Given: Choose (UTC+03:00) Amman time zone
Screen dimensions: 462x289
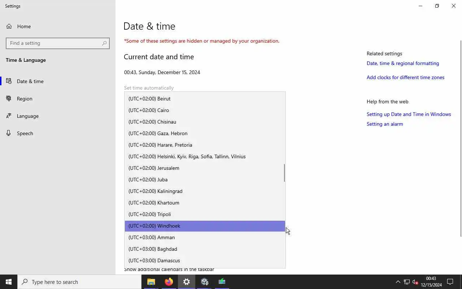Looking at the screenshot, I should 205,237.
